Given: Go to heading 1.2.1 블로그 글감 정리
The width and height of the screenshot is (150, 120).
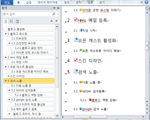Looking at the screenshot, I should pyautogui.click(x=32, y=48).
